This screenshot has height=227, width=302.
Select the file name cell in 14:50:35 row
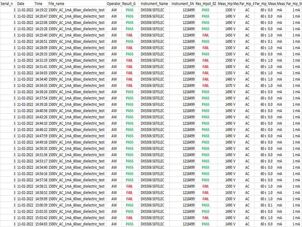[x=77, y=149]
